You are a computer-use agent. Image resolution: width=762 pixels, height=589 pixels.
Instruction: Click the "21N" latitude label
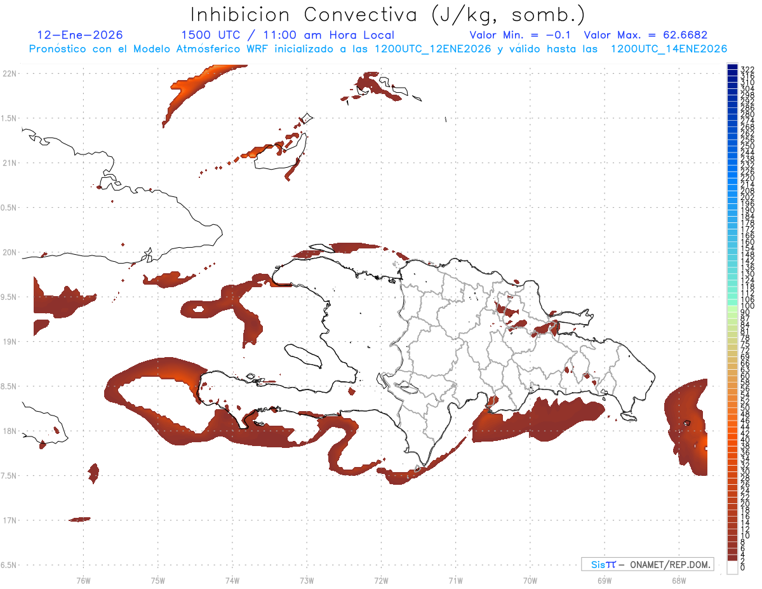[9, 163]
